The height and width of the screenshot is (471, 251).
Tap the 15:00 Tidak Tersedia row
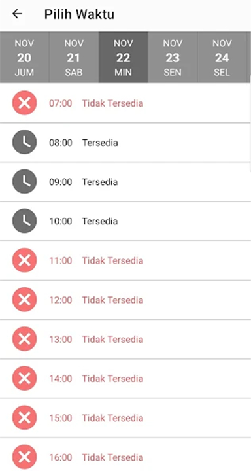(125, 418)
